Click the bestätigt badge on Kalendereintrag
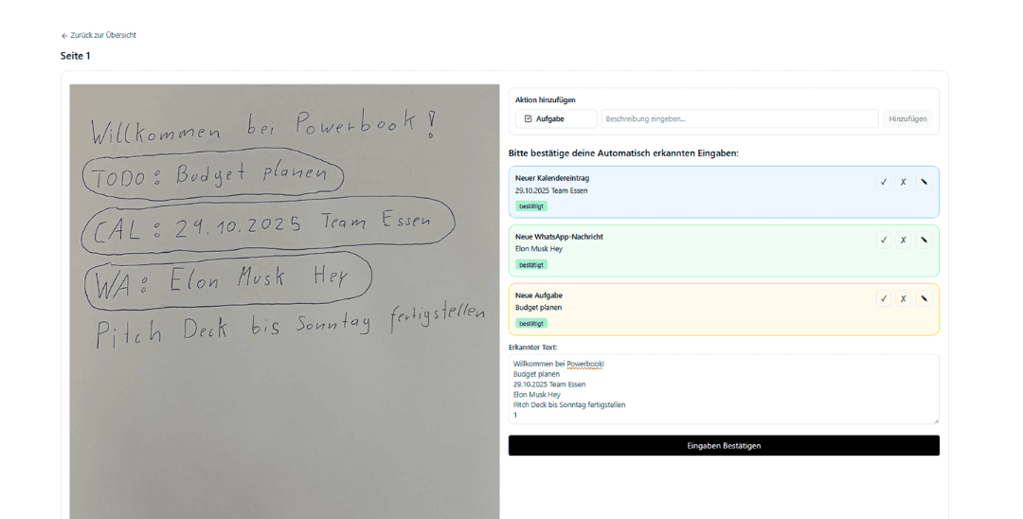The height and width of the screenshot is (519, 1023). [531, 206]
